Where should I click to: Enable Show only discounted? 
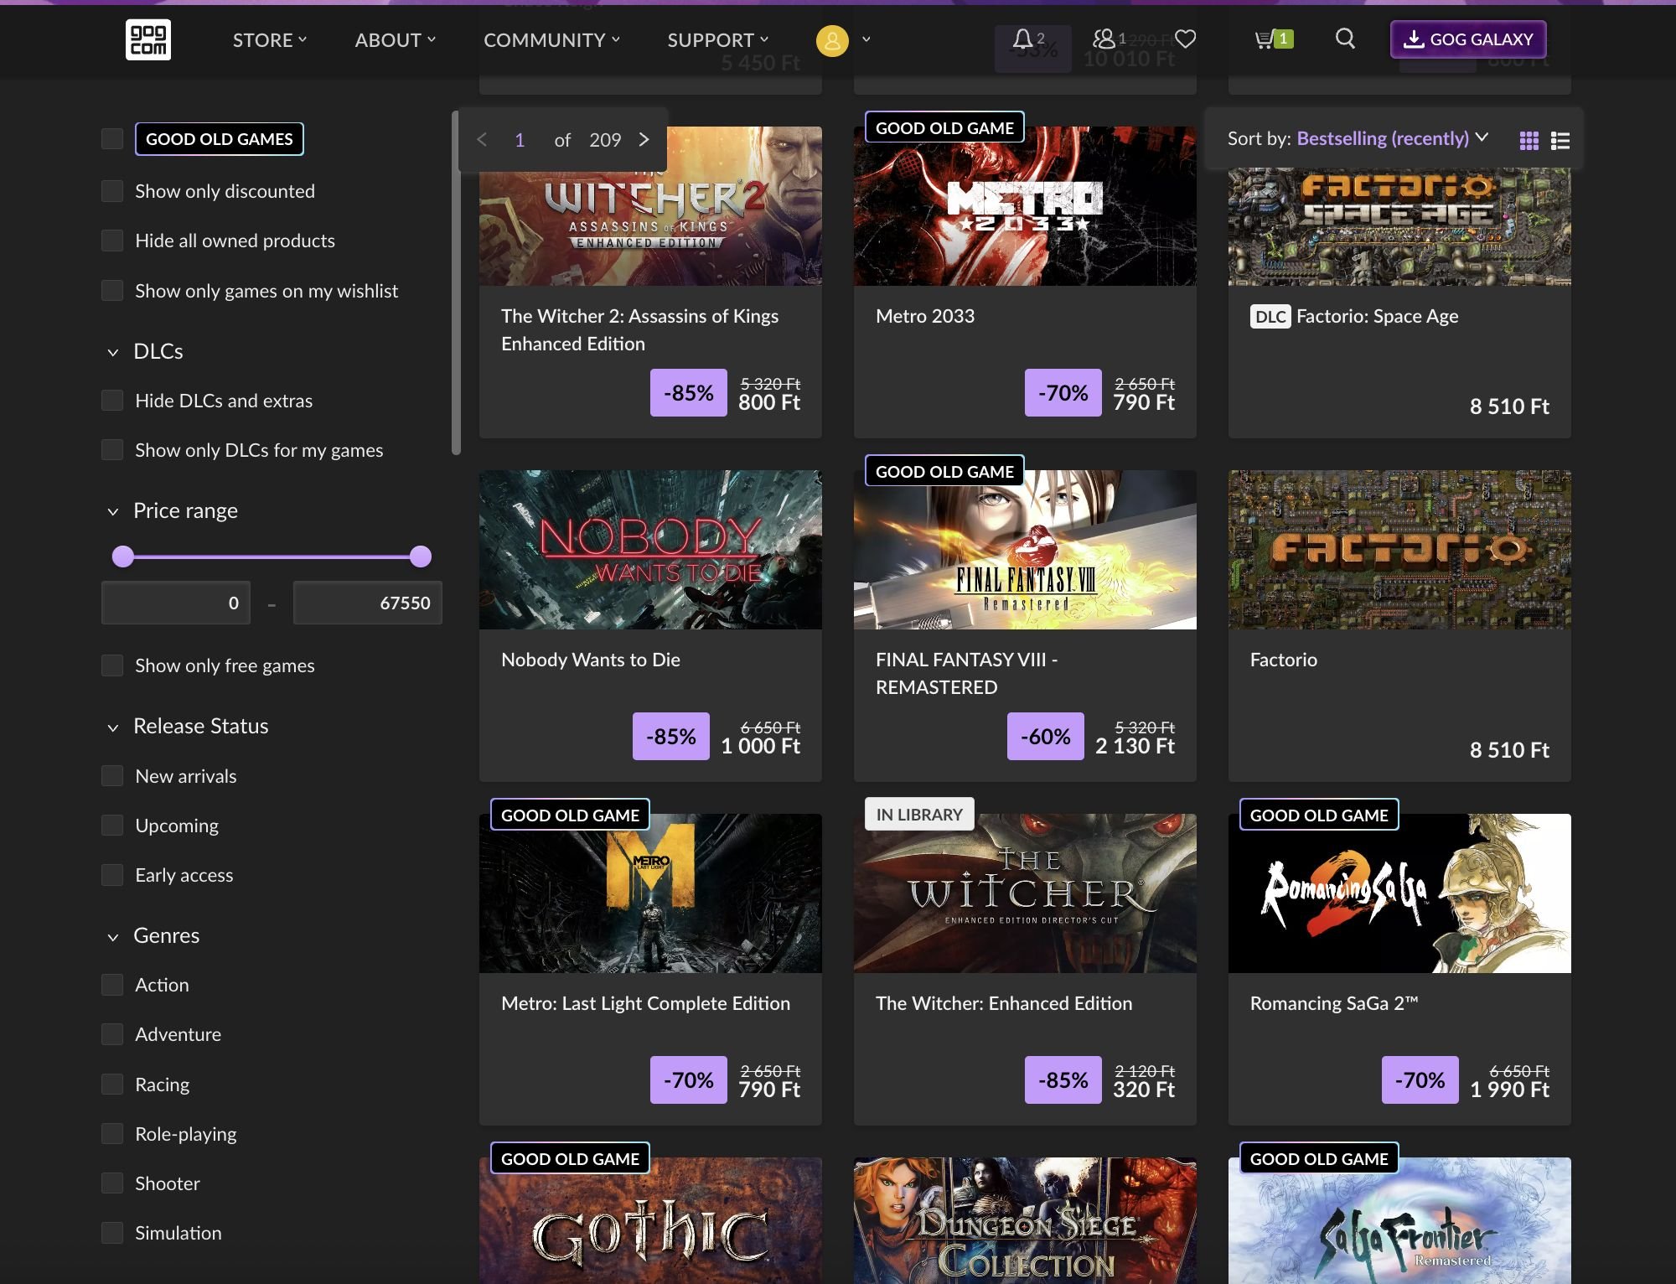[112, 191]
